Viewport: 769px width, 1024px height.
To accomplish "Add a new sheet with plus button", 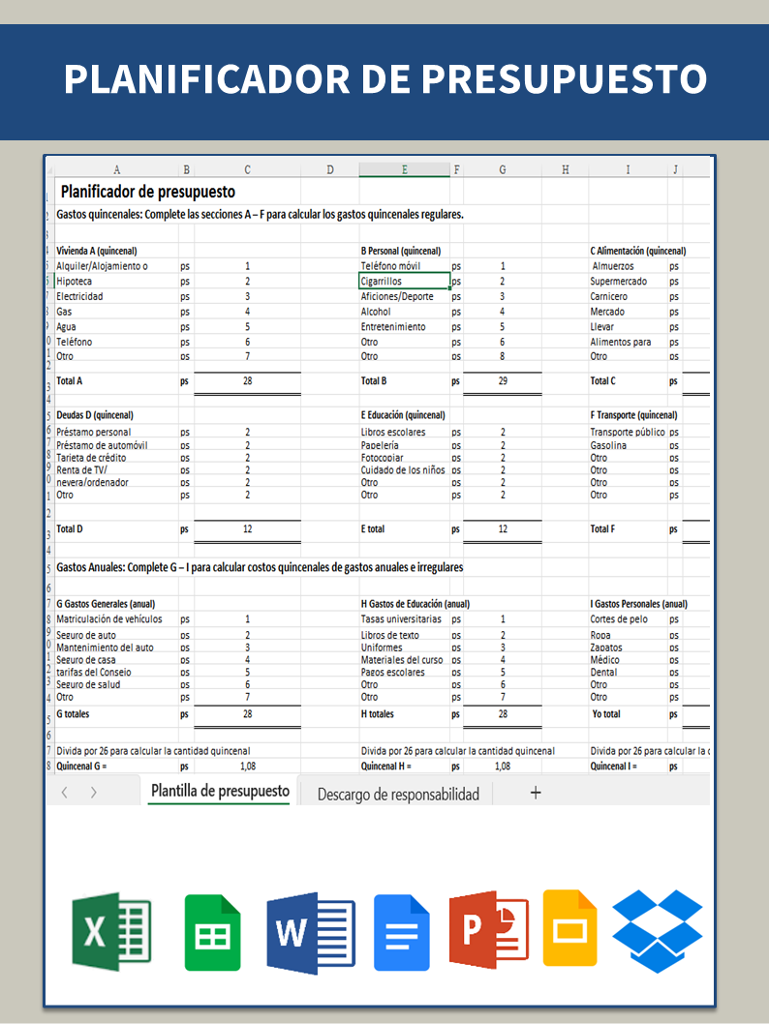I will coord(536,793).
